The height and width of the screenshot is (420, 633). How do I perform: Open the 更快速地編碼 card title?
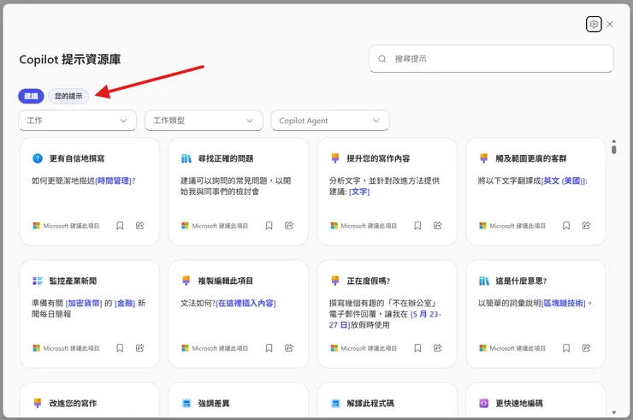click(519, 403)
